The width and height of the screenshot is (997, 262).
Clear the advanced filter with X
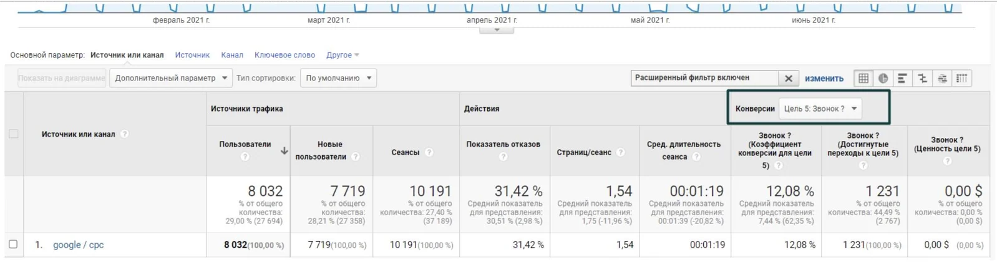coord(789,78)
